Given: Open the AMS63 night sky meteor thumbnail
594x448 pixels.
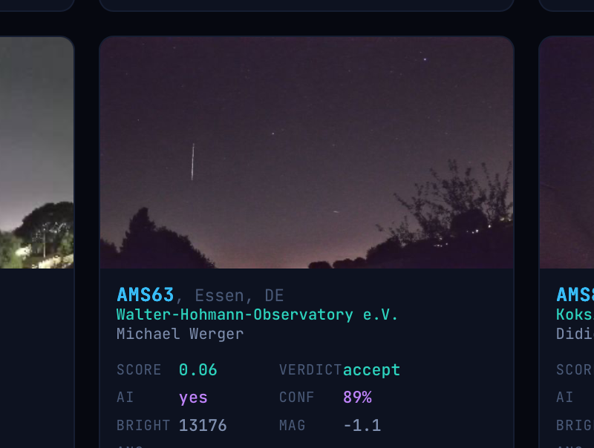Looking at the screenshot, I should [307, 153].
